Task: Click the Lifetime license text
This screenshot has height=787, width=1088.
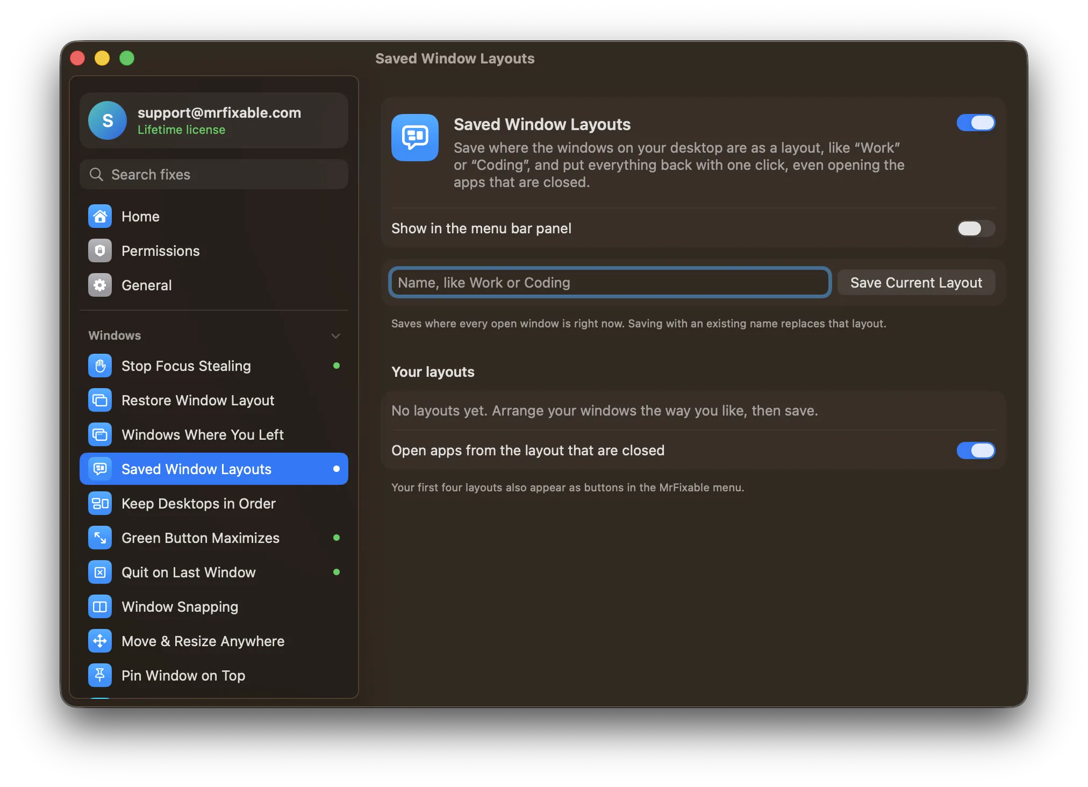Action: pyautogui.click(x=181, y=130)
